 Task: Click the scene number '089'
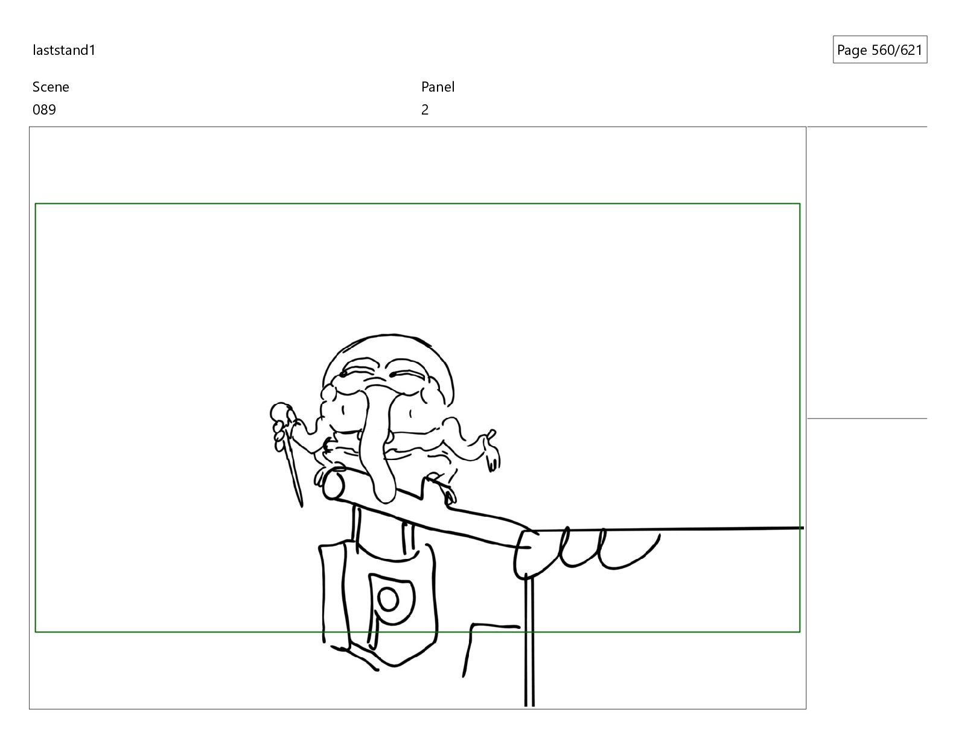click(44, 110)
